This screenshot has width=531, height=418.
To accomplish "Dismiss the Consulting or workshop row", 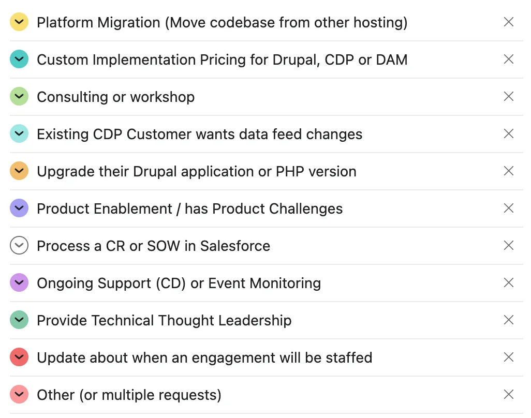I will click(x=509, y=96).
